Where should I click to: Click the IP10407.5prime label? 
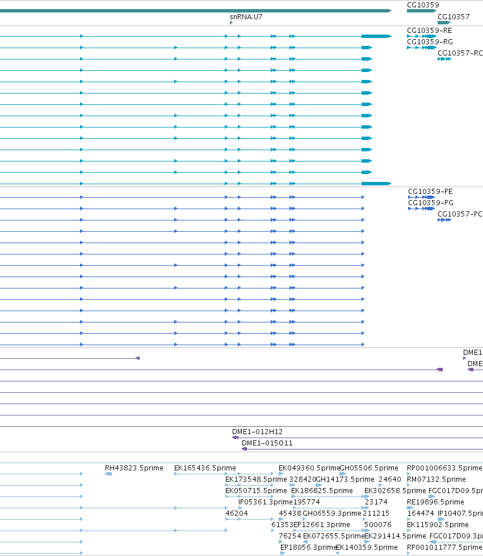[x=460, y=513]
